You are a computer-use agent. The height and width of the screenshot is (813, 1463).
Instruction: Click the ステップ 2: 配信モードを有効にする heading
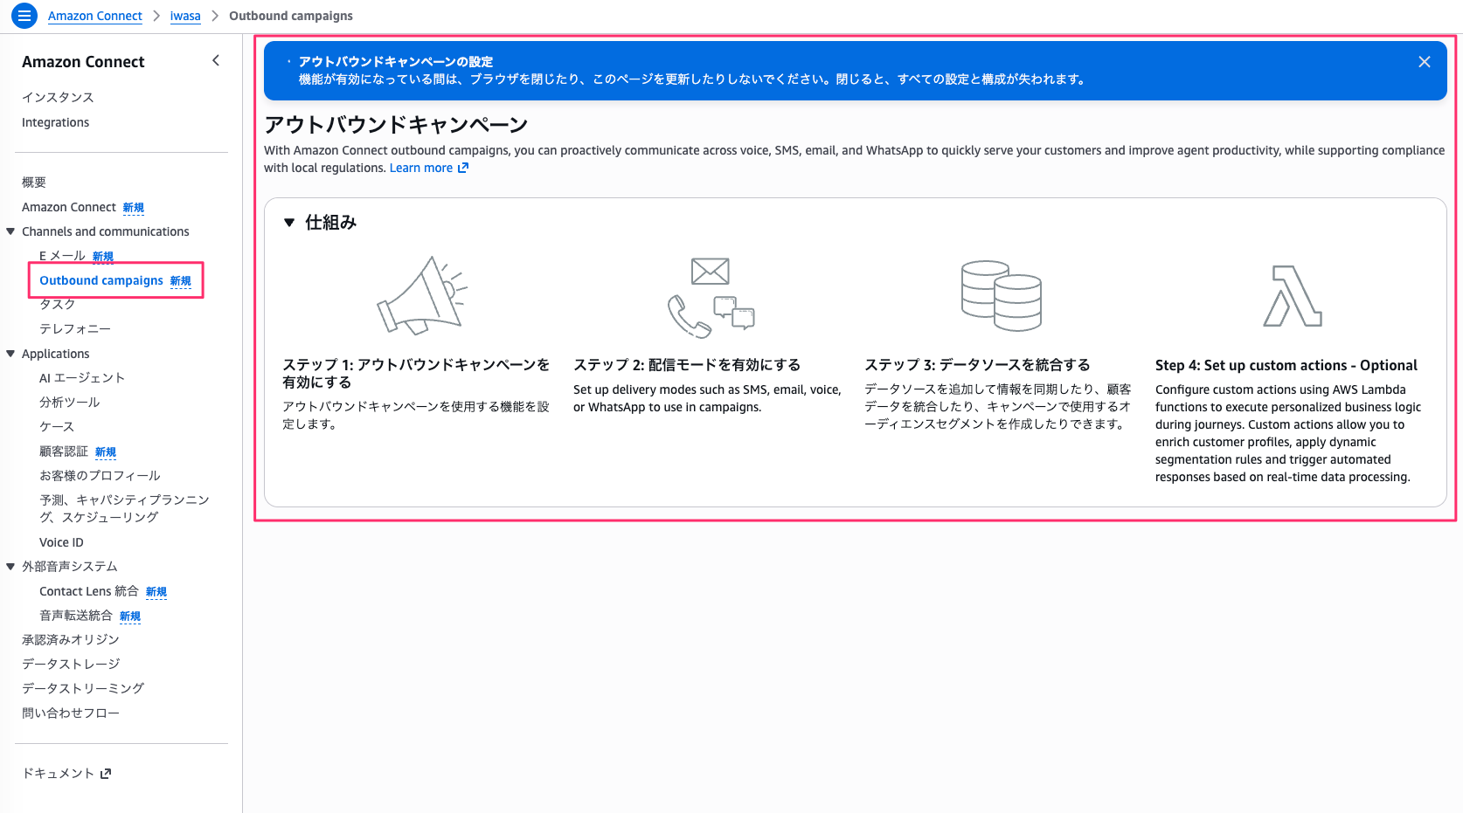click(687, 364)
